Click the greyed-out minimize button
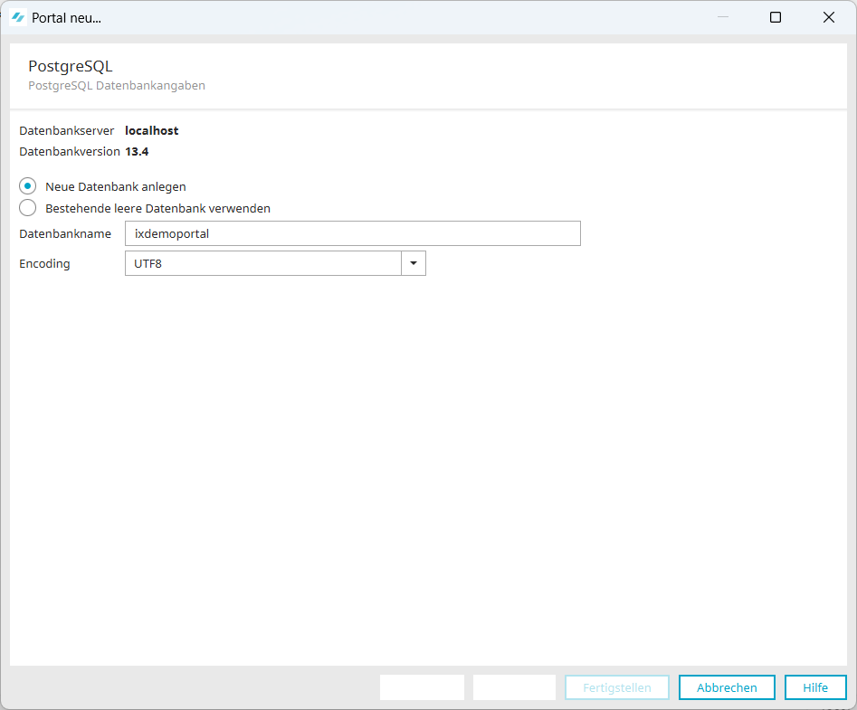This screenshot has height=710, width=857. (x=723, y=17)
